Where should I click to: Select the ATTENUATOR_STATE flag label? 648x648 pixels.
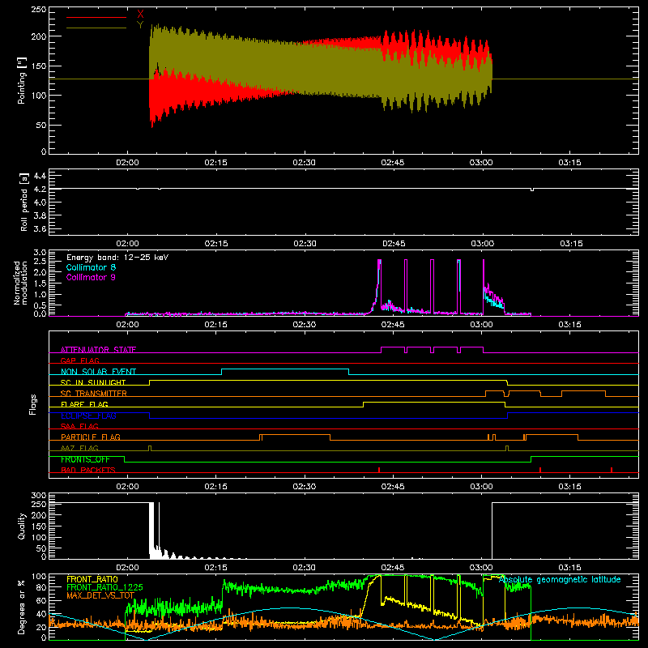click(98, 350)
